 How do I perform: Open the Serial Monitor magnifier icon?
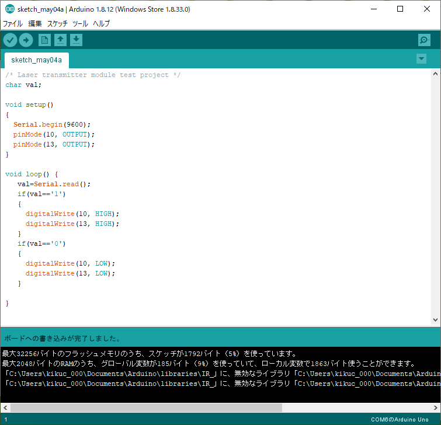pyautogui.click(x=424, y=40)
